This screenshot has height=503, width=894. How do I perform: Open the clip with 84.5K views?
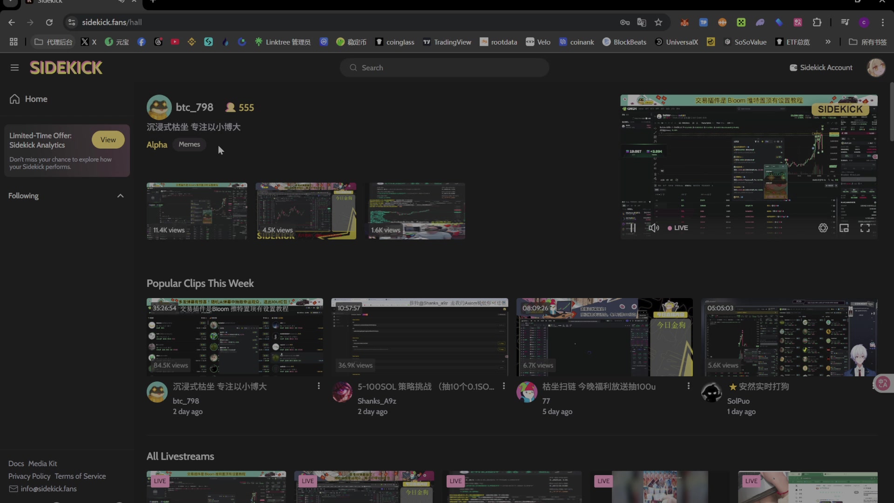click(235, 337)
